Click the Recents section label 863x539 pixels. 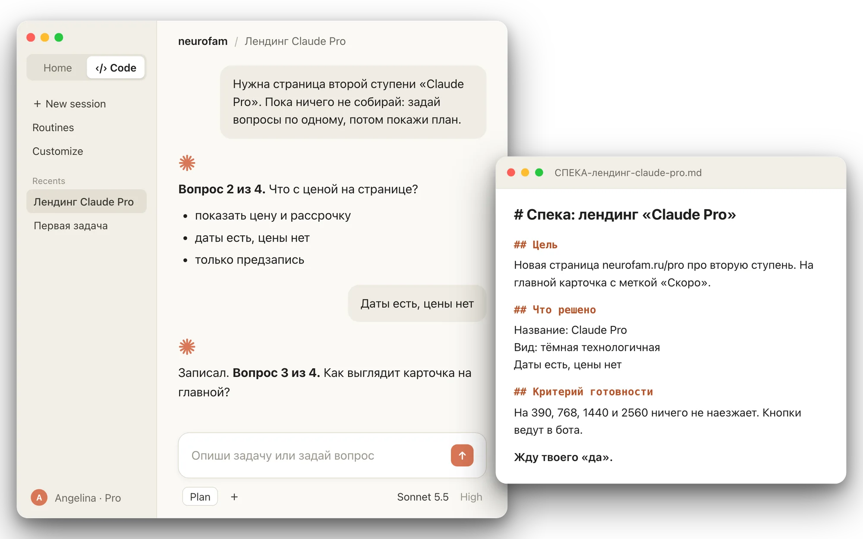pos(49,181)
